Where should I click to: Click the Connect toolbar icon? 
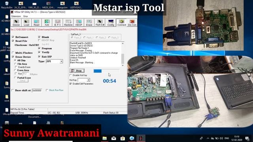(121, 22)
